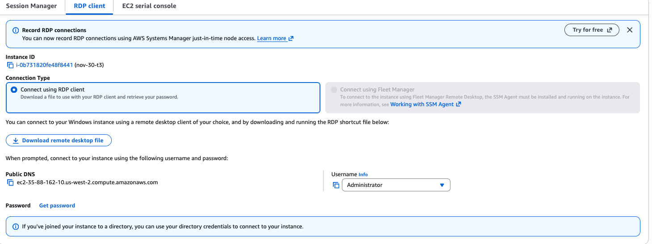652x244 pixels.
Task: Copy the Public DNS with copy icon
Action: point(10,182)
